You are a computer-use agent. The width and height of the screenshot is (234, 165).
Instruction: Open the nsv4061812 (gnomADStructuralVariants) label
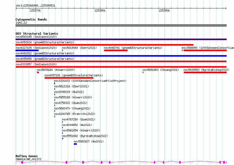click(x=45, y=53)
